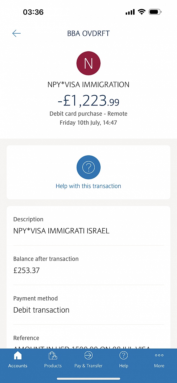The image size is (177, 383).
Task: Tap the red N merchant avatar
Action: click(x=88, y=63)
